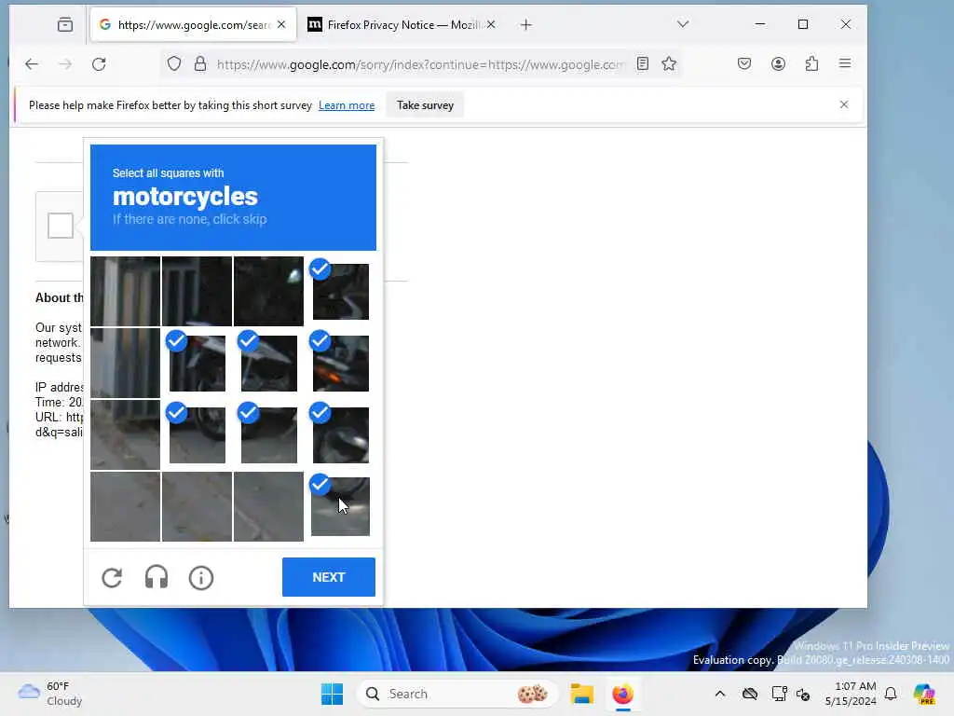
Task: Select top-left unselected captcha tile
Action: (x=126, y=291)
